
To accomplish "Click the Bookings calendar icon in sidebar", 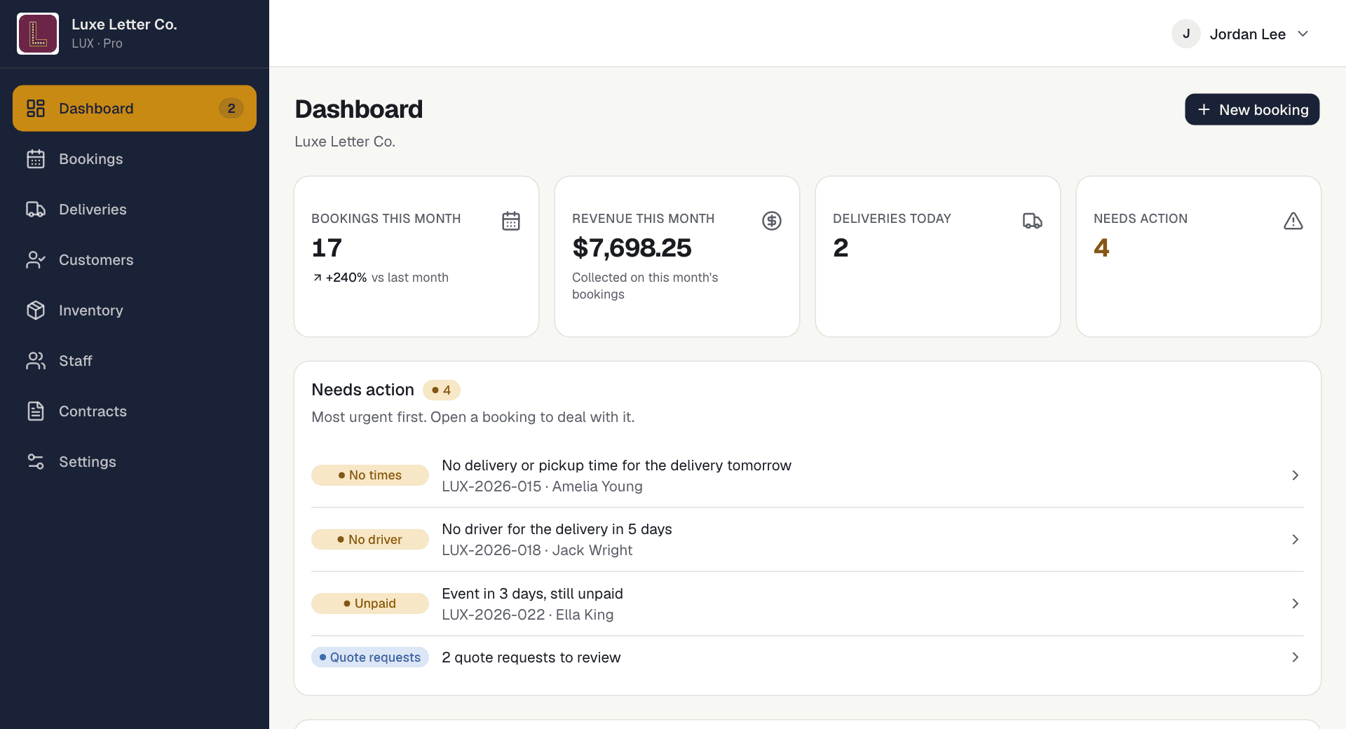I will pos(36,159).
